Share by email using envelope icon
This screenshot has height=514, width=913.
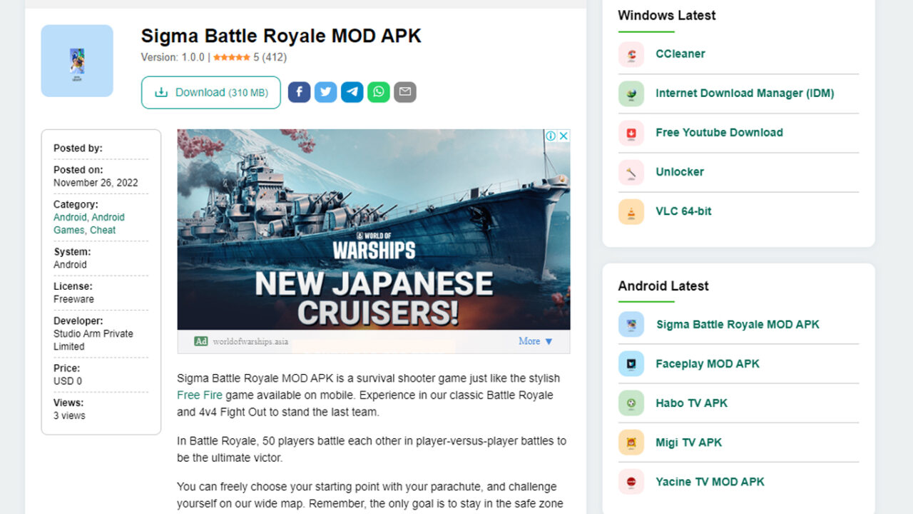405,91
